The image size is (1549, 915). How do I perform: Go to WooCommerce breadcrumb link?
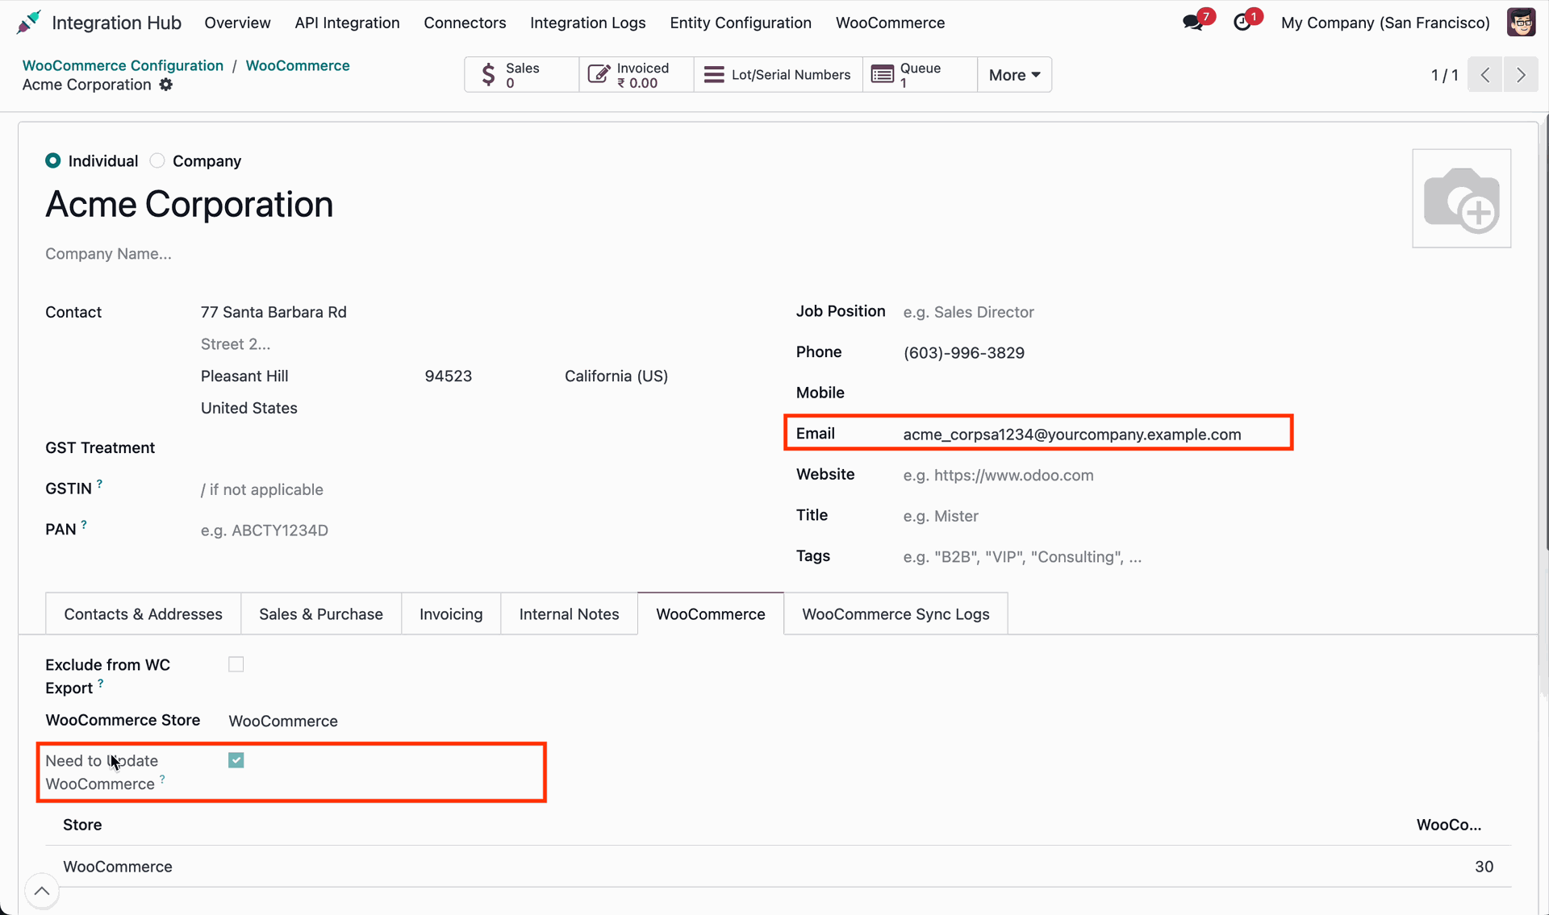[298, 65]
